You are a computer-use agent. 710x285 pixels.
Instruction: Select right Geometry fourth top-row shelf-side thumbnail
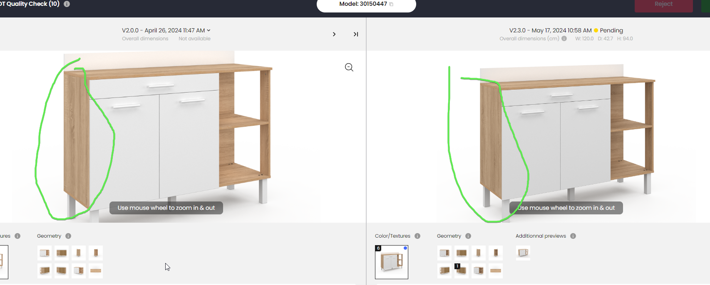tap(496, 253)
